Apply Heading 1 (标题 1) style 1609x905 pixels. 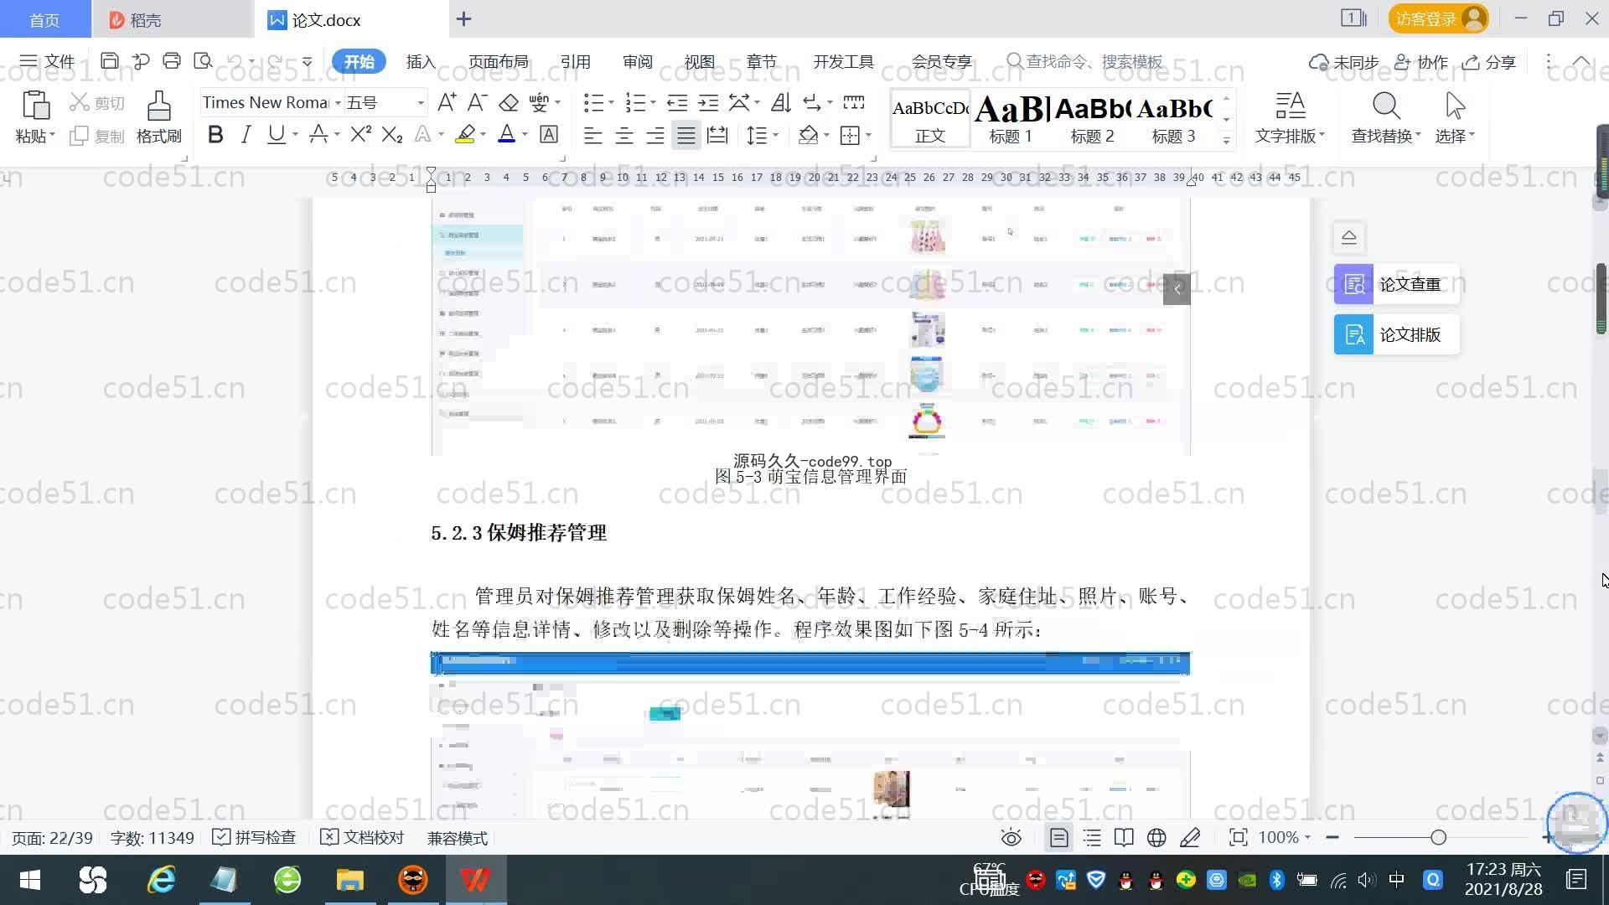pos(1011,118)
